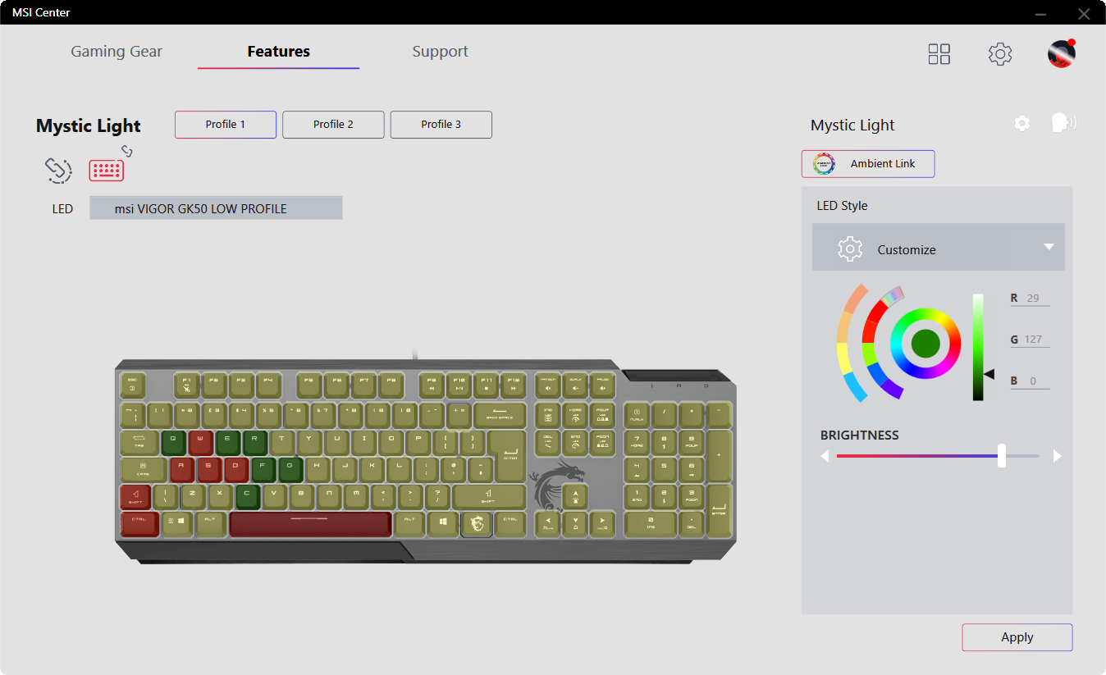
Task: Select Profile 2
Action: tap(333, 125)
